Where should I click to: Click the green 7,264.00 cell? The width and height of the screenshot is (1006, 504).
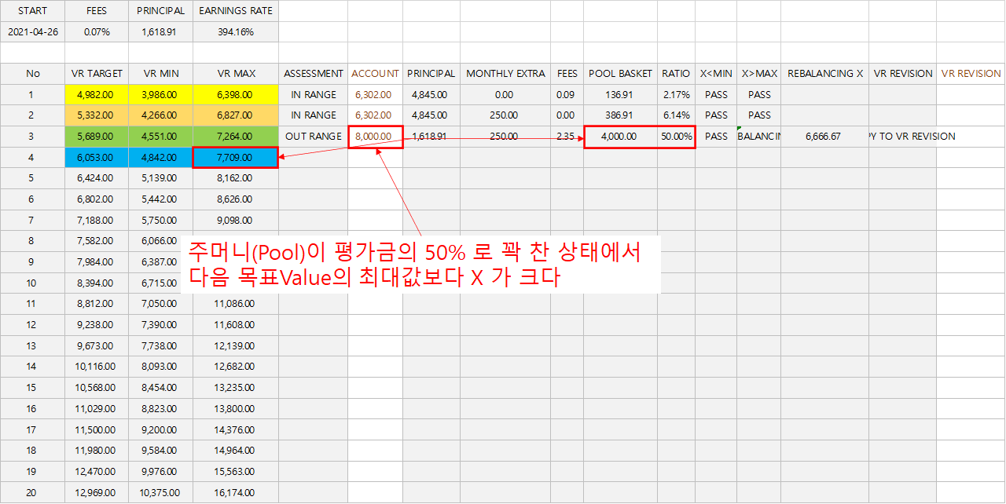pos(236,137)
